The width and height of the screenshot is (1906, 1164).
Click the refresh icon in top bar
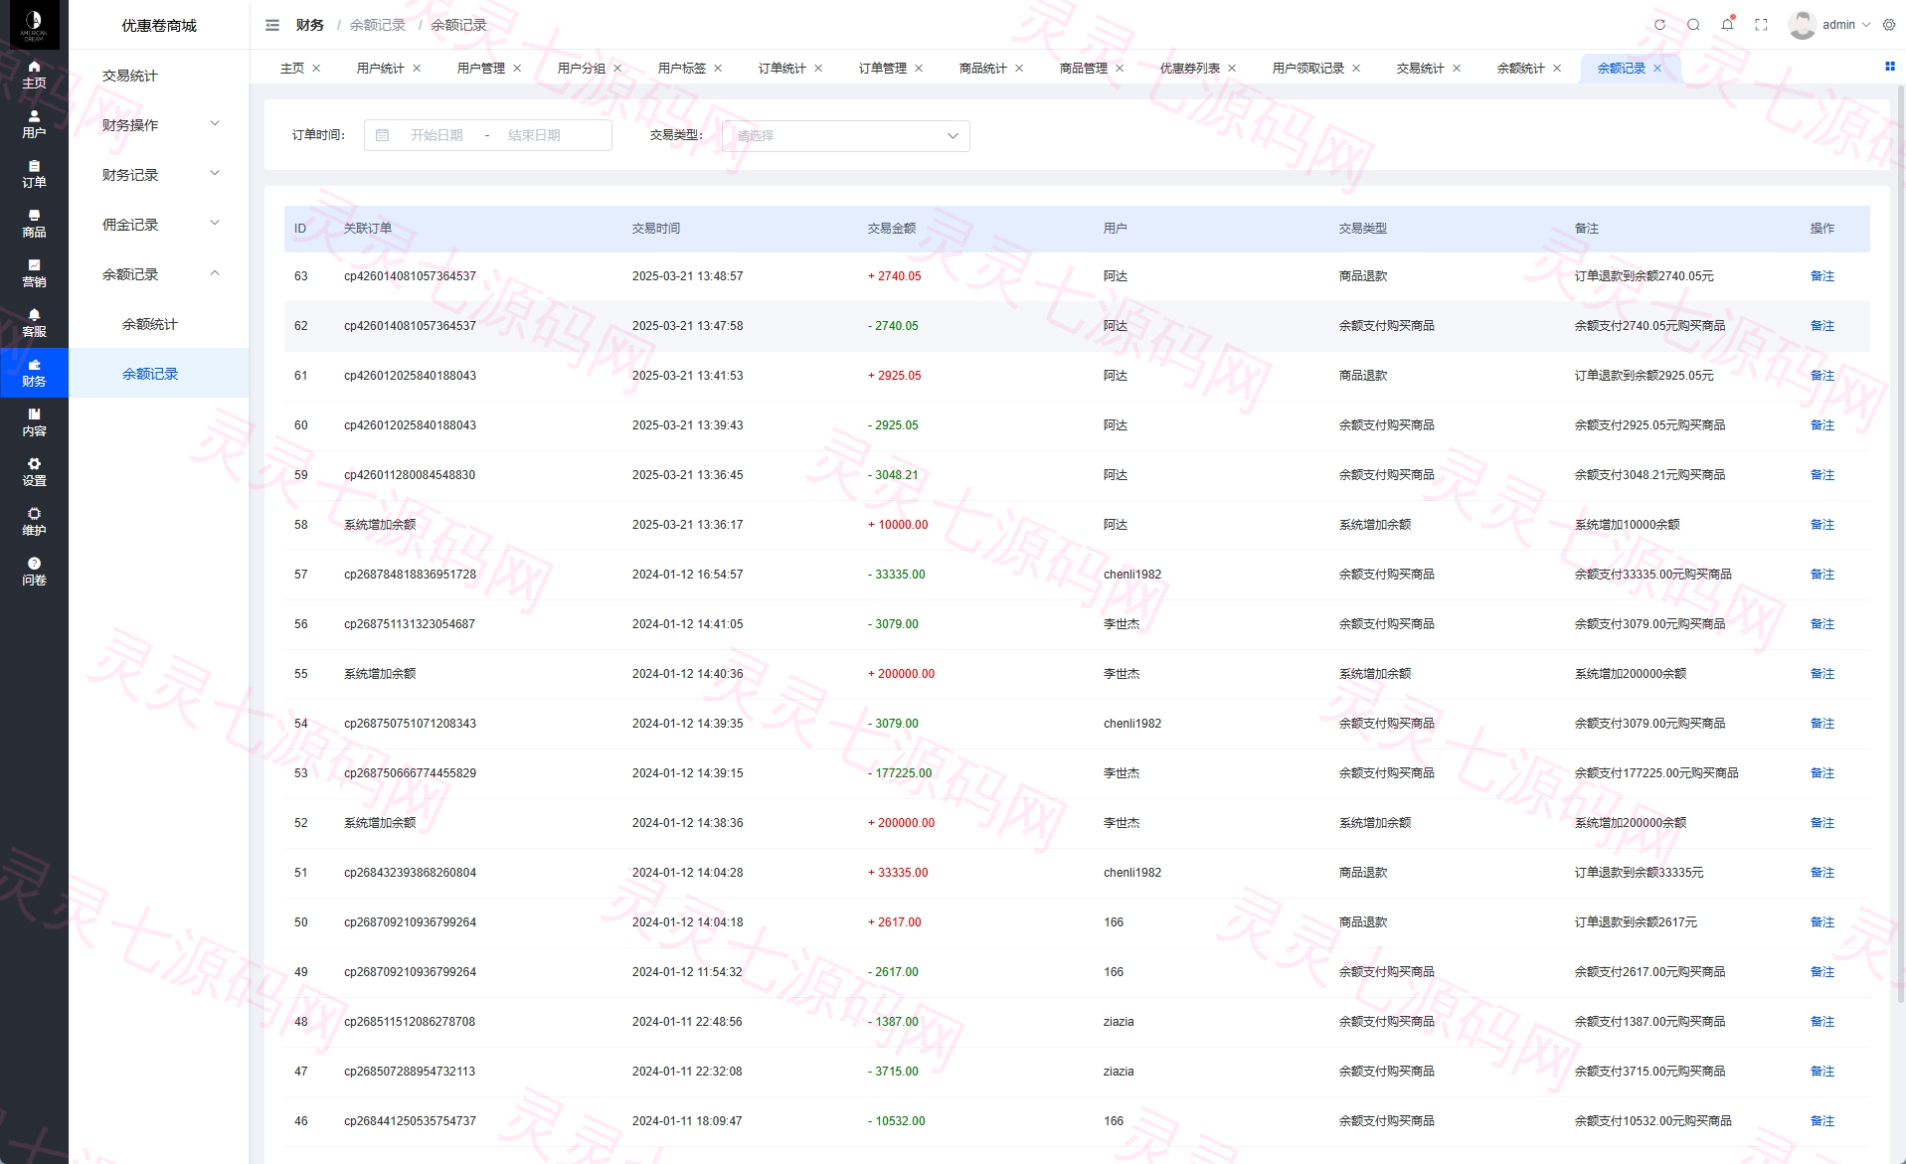pyautogui.click(x=1659, y=25)
